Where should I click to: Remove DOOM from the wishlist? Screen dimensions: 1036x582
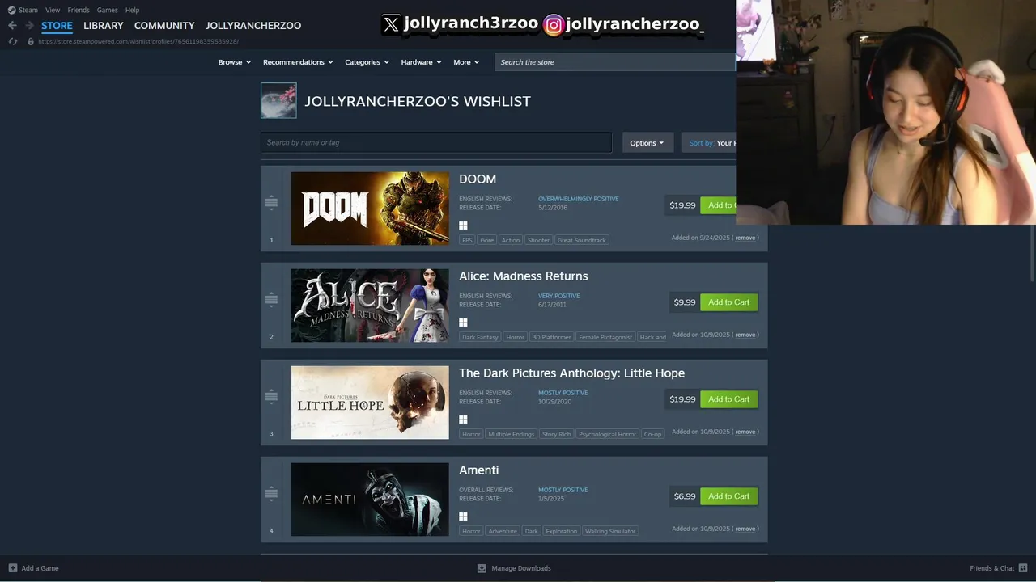tap(745, 238)
